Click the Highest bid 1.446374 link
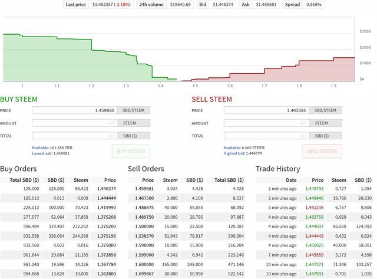Viewport: 377px width, 279px height. [x=243, y=153]
